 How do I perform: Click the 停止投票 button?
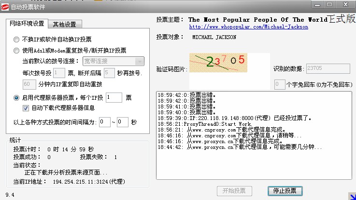point(285,191)
